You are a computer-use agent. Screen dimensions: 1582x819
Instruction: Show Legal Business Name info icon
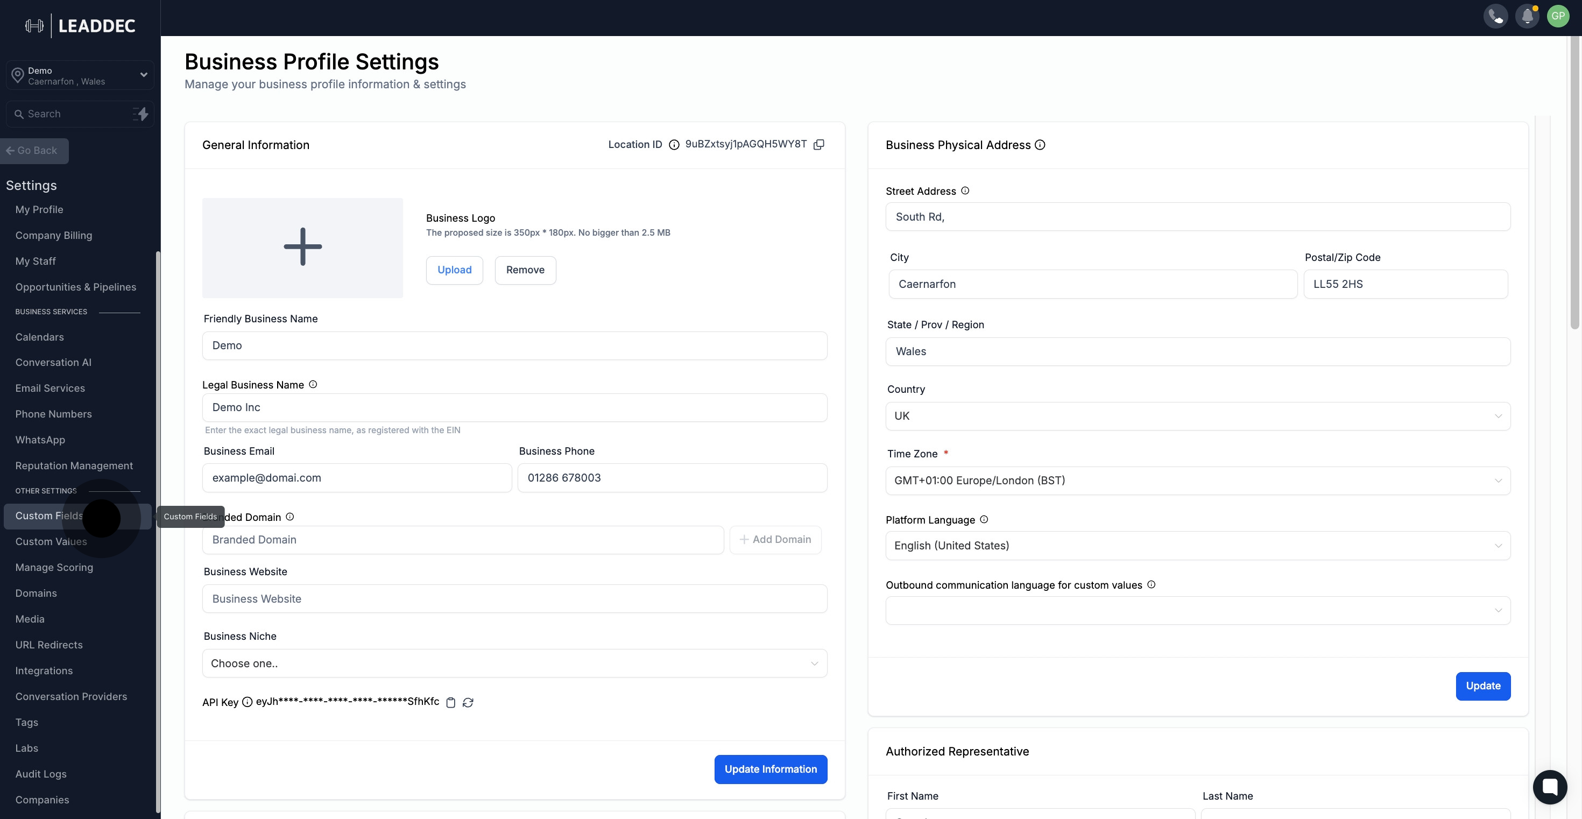(313, 384)
